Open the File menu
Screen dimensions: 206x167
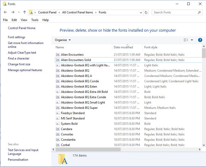[x=5, y=20]
